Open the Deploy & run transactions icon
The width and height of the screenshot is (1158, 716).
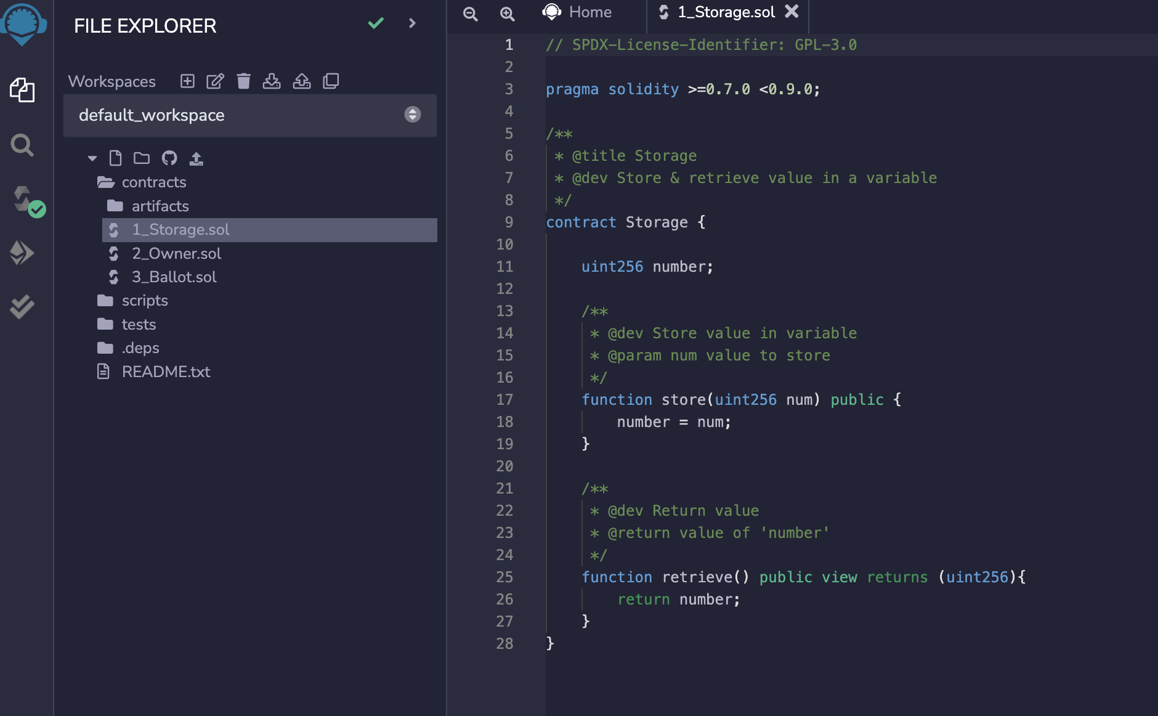[22, 252]
